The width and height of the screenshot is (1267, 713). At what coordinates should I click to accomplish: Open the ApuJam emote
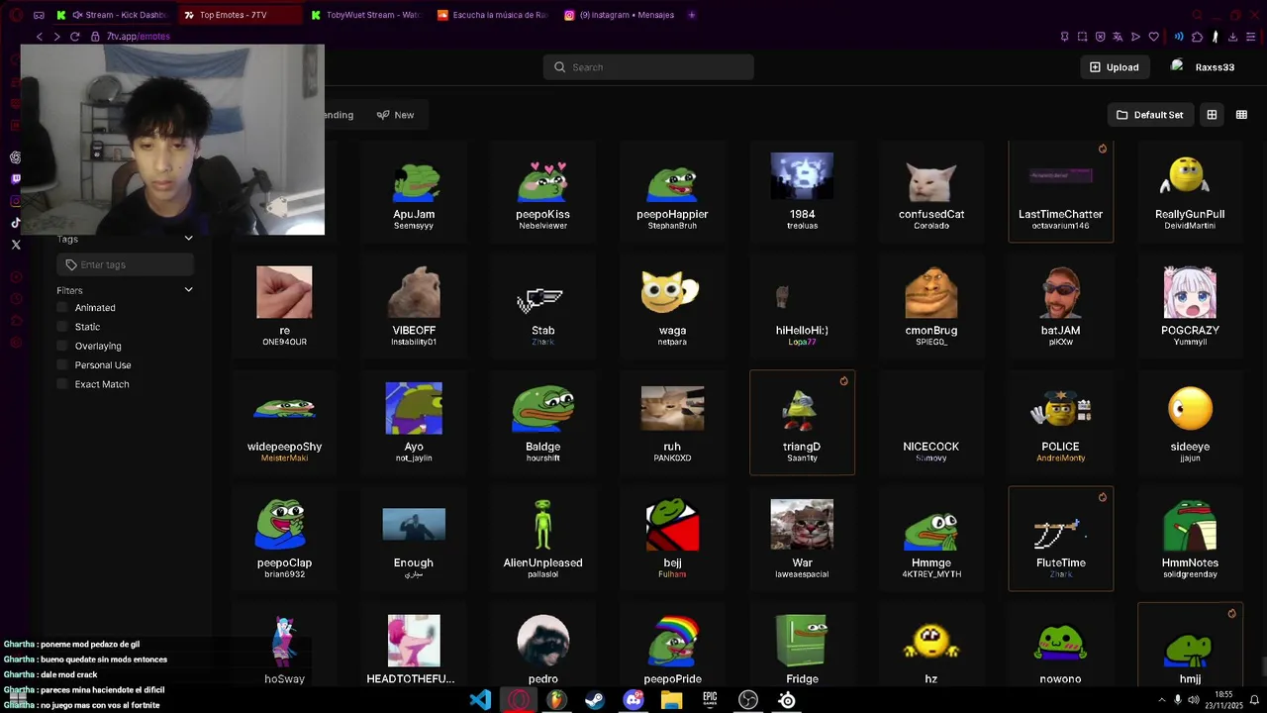[x=414, y=192]
